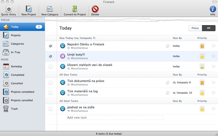The width and height of the screenshot is (218, 136).
Task: Select the All view tab
Action: [x=208, y=28]
